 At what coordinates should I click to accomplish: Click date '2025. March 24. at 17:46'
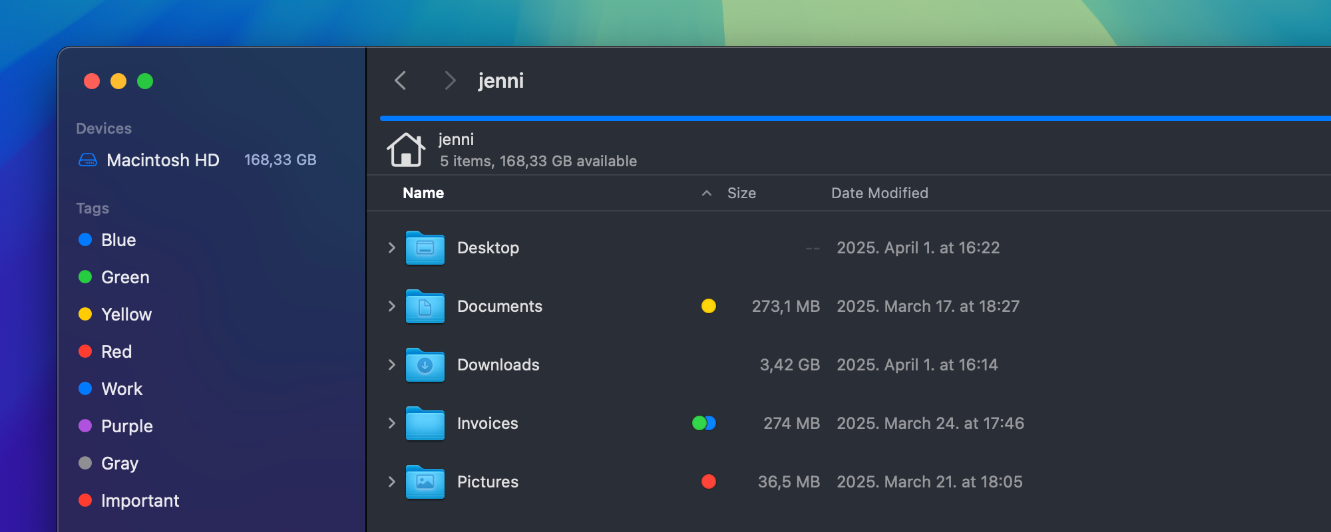(930, 423)
